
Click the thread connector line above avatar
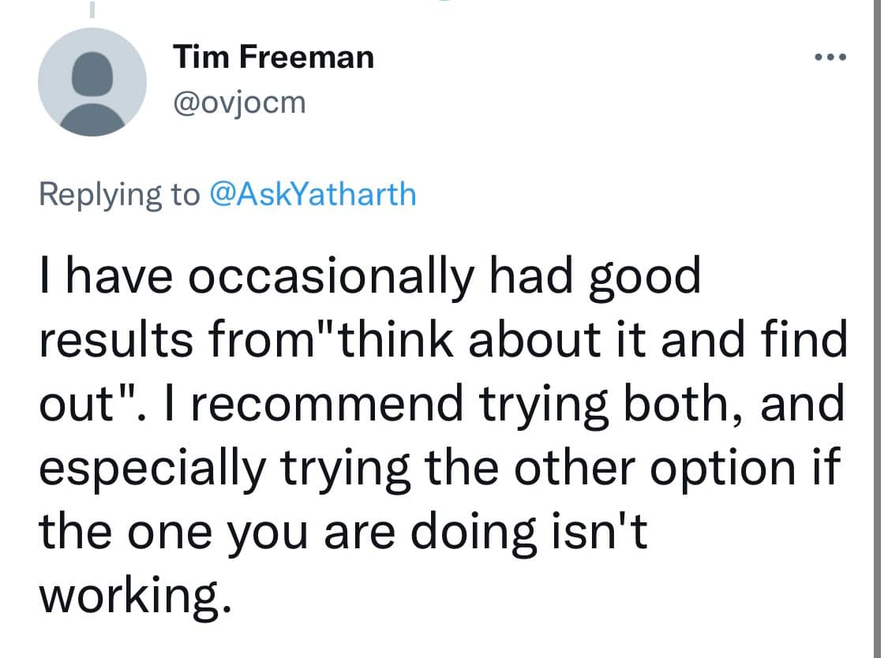(92, 11)
